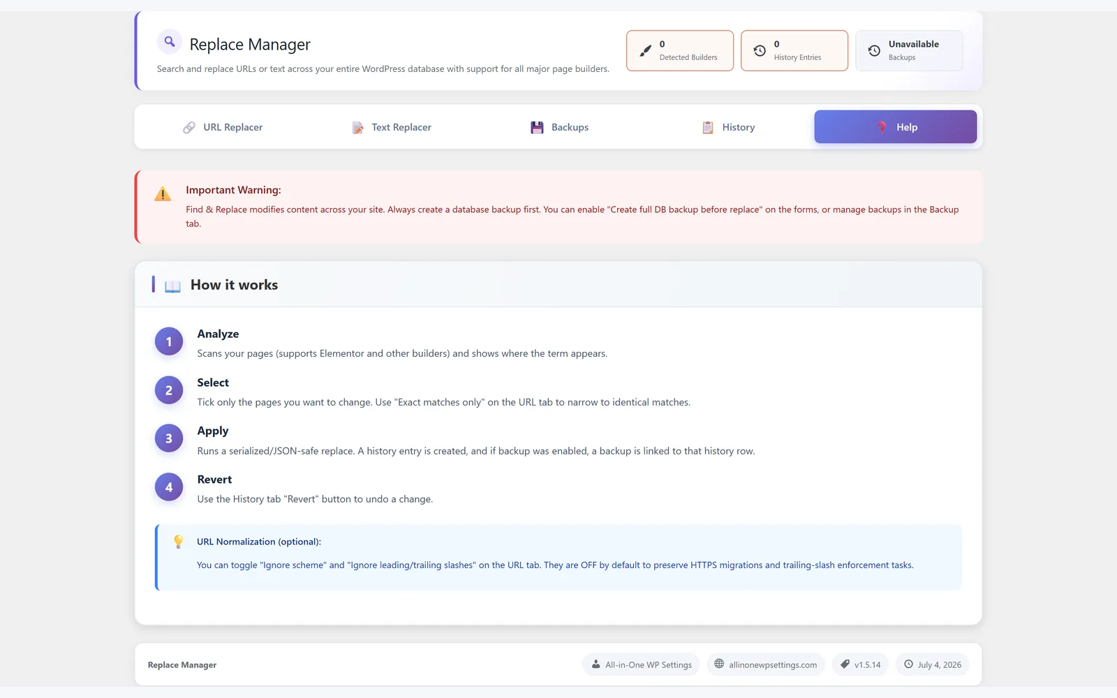This screenshot has height=698, width=1117.
Task: Click step 1 circle for Analyze
Action: click(169, 341)
